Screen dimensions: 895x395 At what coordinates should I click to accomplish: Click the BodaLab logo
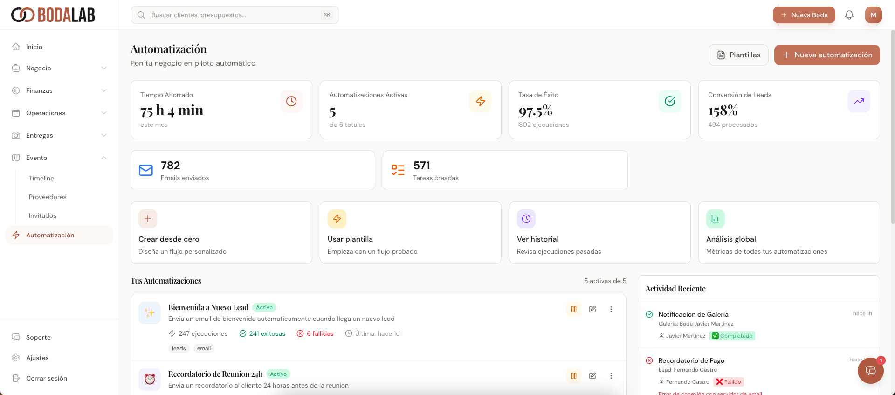[x=53, y=15]
